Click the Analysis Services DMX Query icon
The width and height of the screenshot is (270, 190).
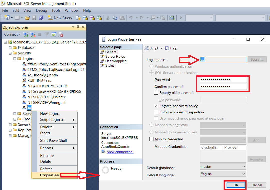click(x=92, y=18)
